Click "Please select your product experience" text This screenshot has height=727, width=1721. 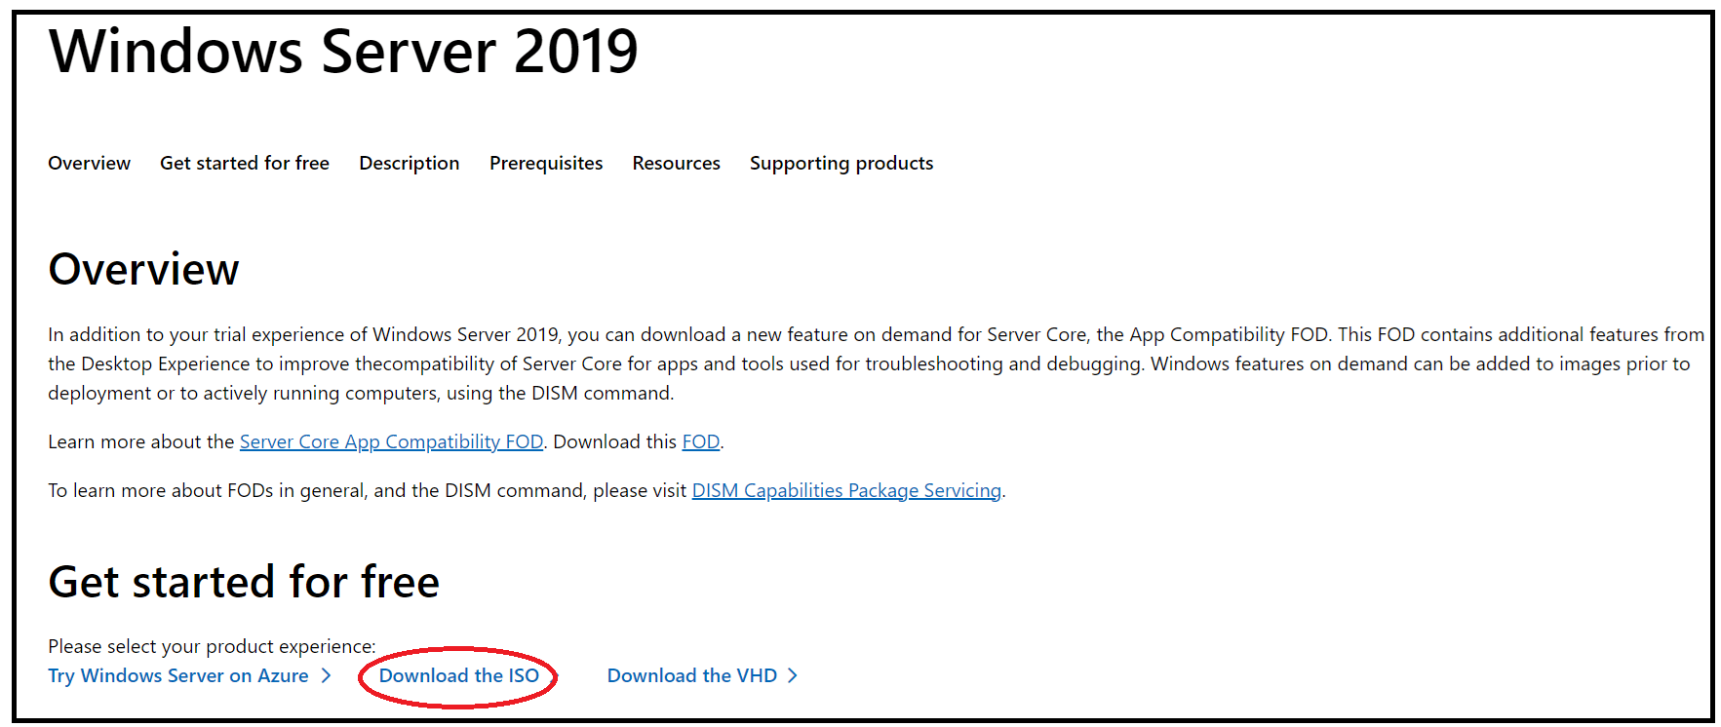pyautogui.click(x=212, y=646)
